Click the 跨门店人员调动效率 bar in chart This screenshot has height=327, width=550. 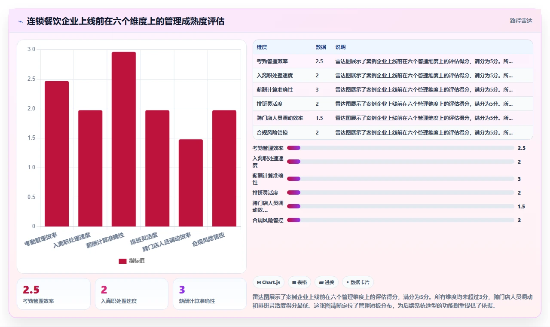click(x=191, y=183)
